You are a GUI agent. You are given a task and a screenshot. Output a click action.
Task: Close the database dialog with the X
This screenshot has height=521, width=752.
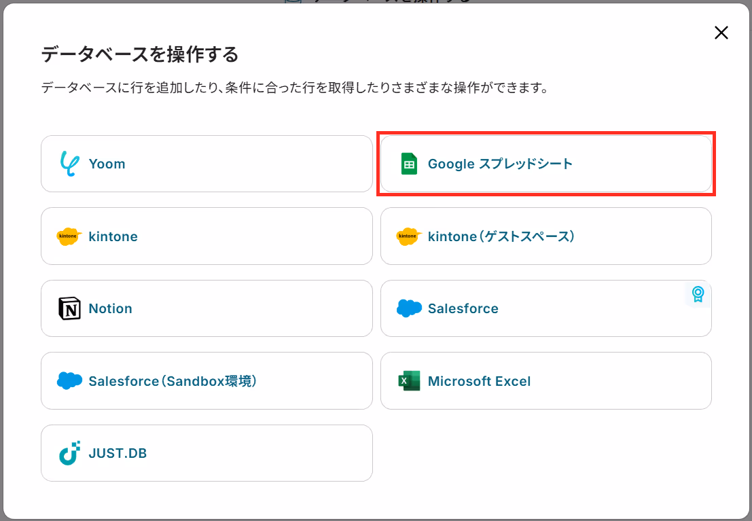coord(721,33)
